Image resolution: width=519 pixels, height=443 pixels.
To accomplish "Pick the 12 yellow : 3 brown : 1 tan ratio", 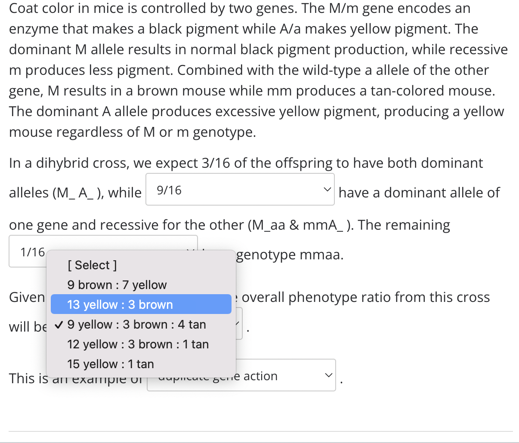I will click(x=137, y=344).
